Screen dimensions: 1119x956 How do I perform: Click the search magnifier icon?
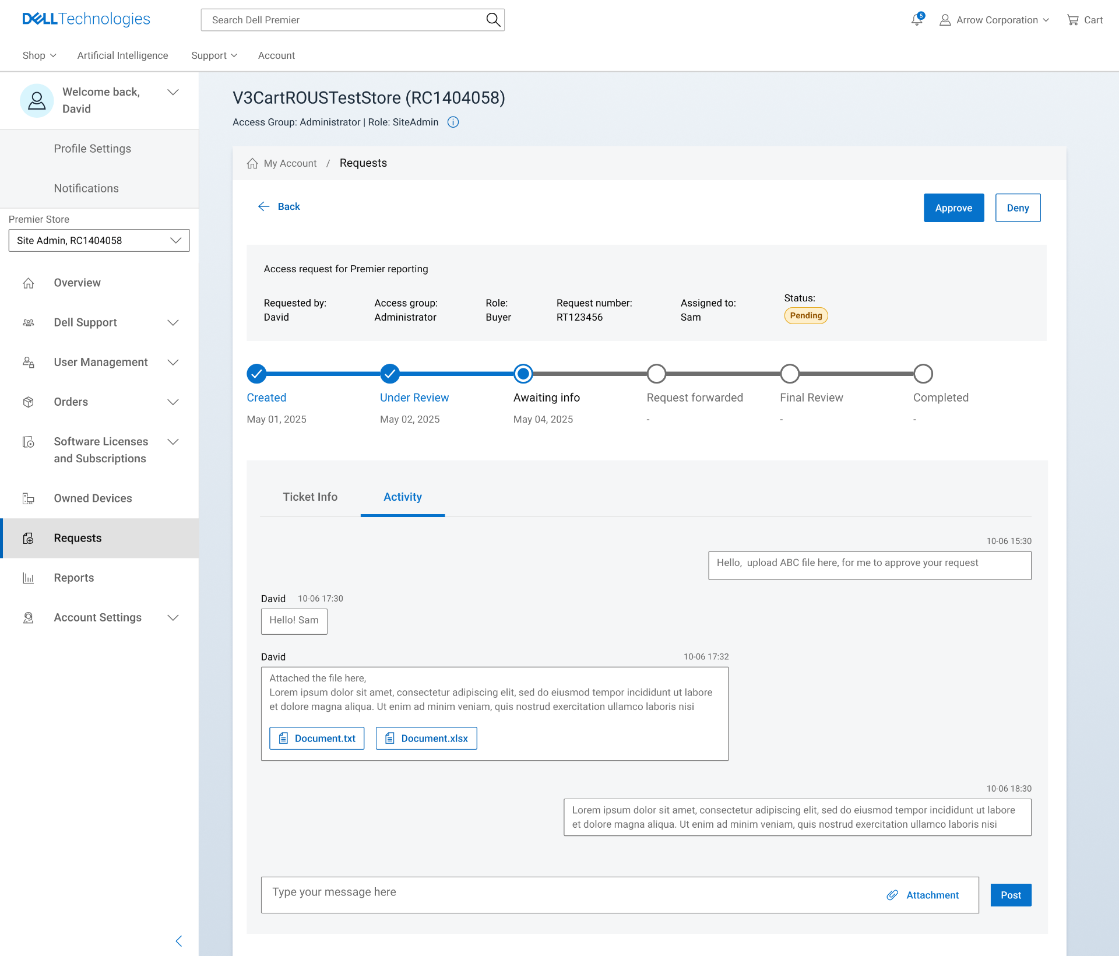493,20
